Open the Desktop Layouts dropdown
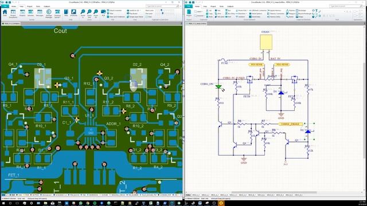 pyautogui.click(x=57, y=14)
